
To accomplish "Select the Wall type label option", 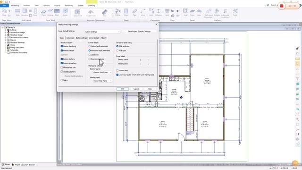I will pos(117,51).
